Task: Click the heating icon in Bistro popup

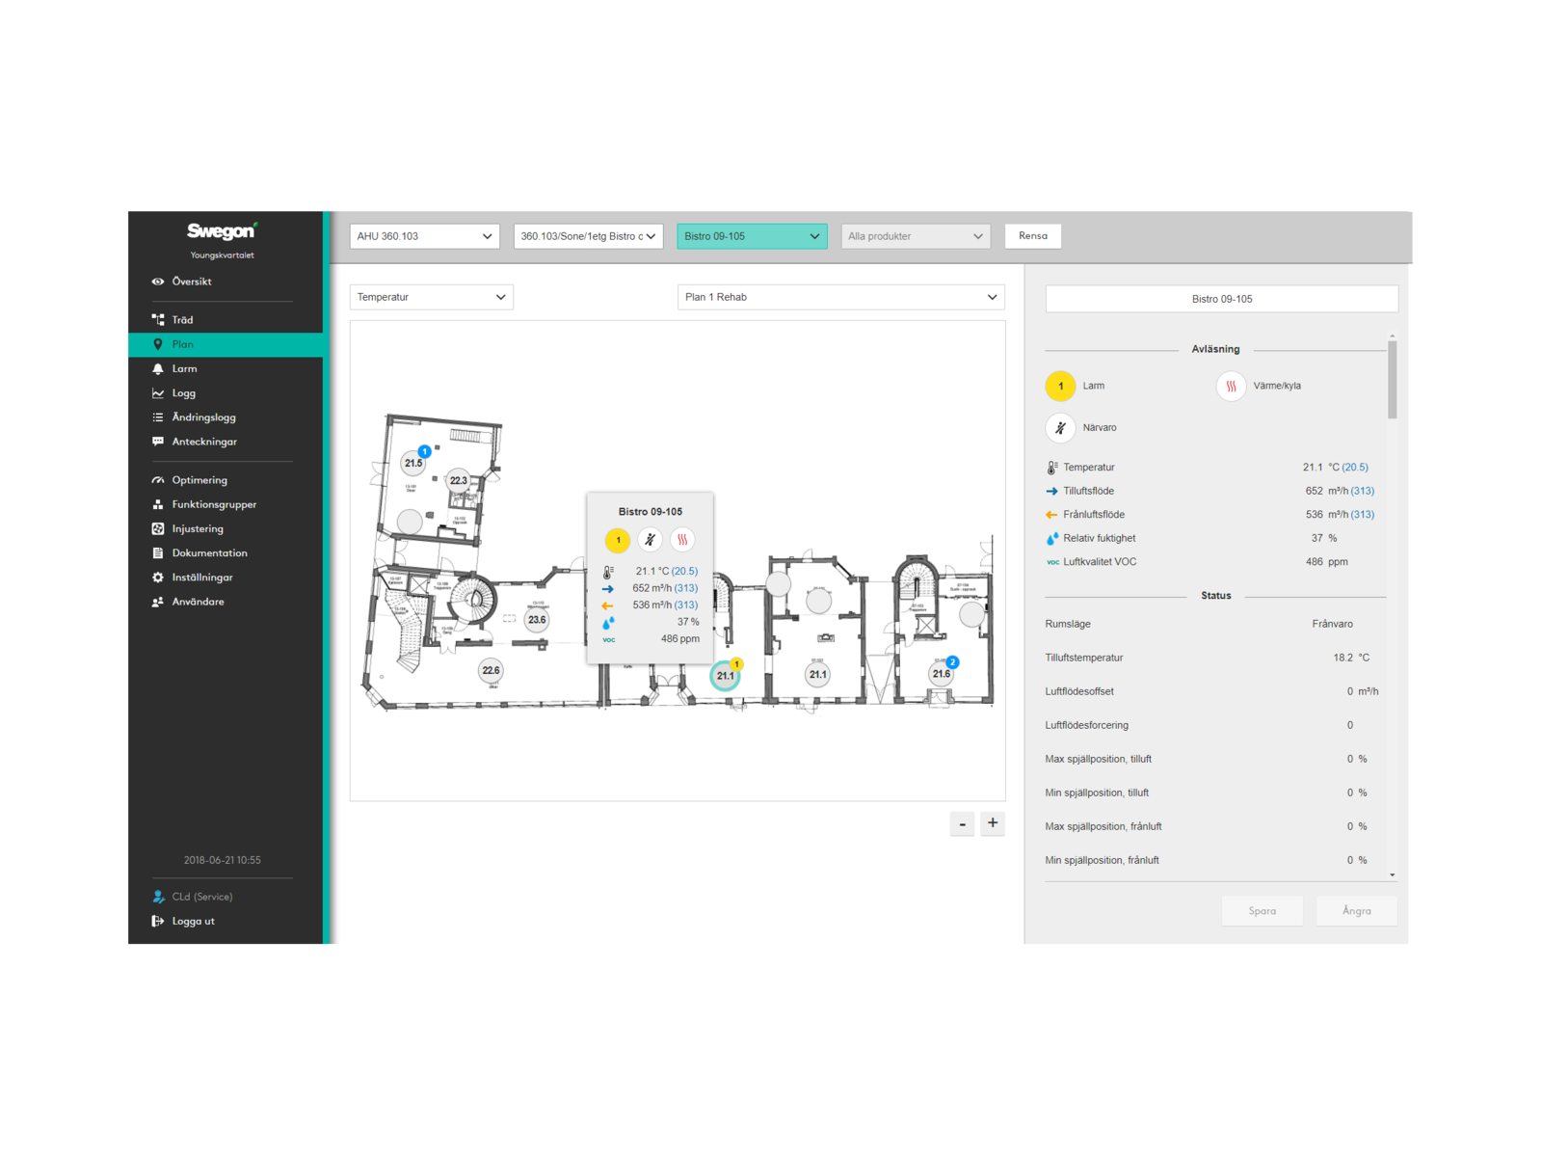Action: 682,540
